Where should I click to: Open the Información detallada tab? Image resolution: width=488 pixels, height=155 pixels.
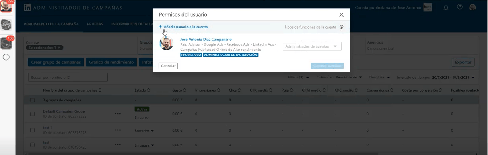132,24
